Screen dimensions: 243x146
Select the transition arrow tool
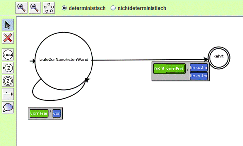pos(8,94)
